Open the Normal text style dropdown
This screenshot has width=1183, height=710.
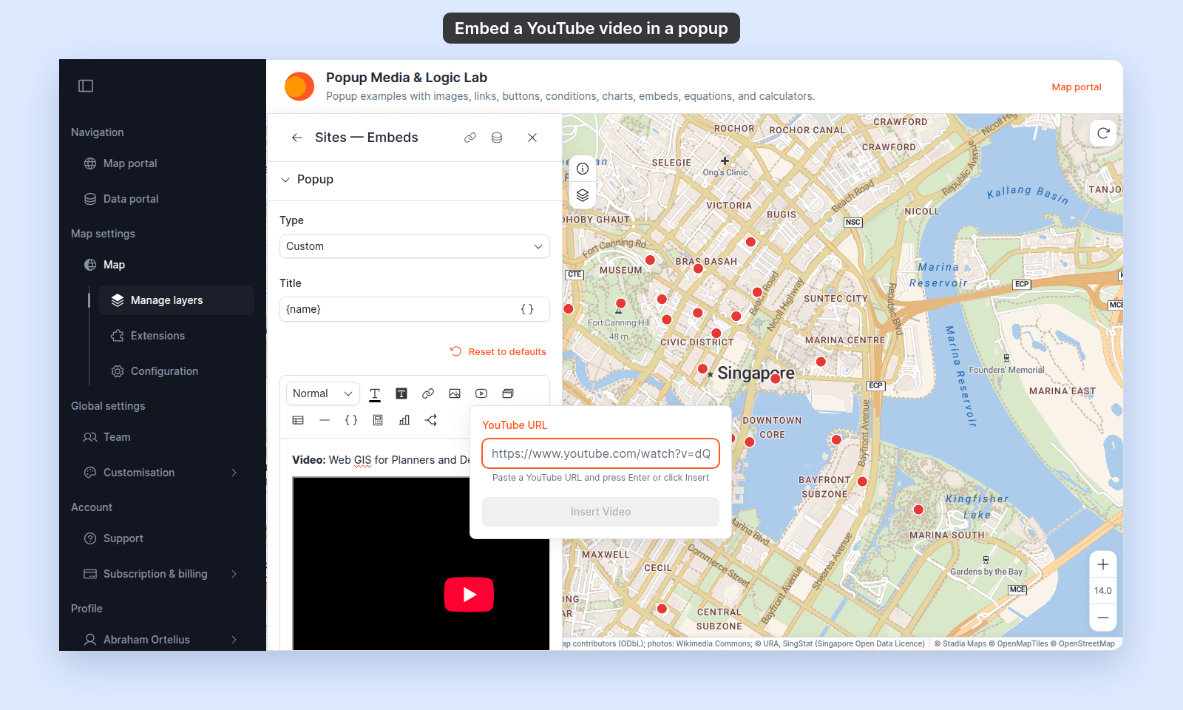tap(323, 393)
